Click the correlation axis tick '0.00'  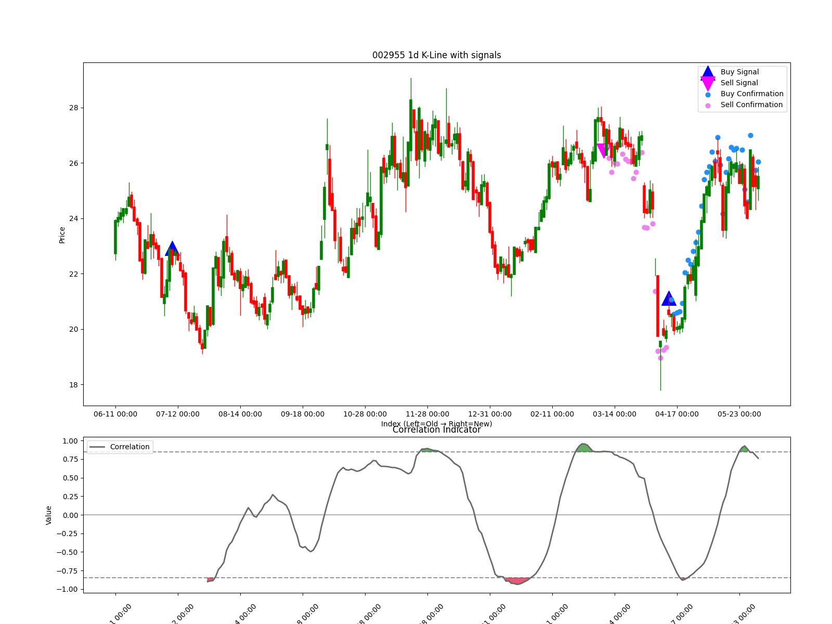click(x=70, y=515)
